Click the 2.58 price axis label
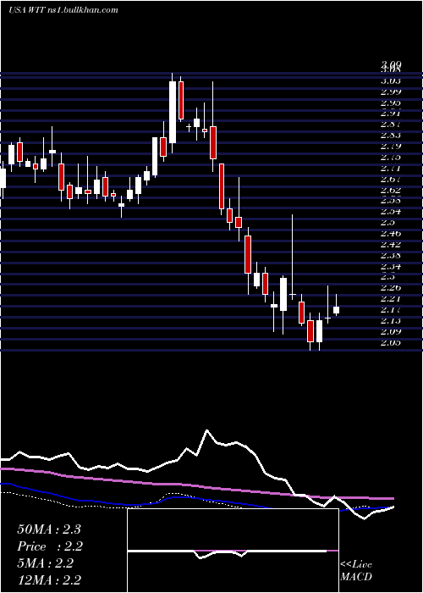Screen dimensions: 423x593 [x=391, y=201]
